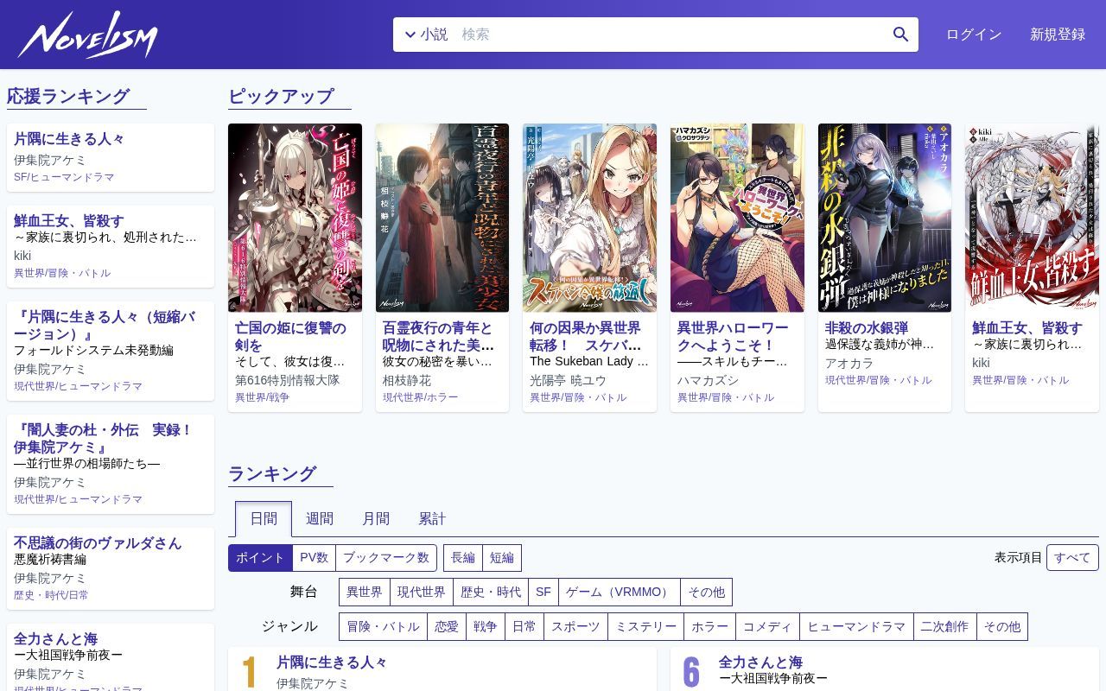Filter setting by ゲーム（VRMMO）

coord(620,593)
